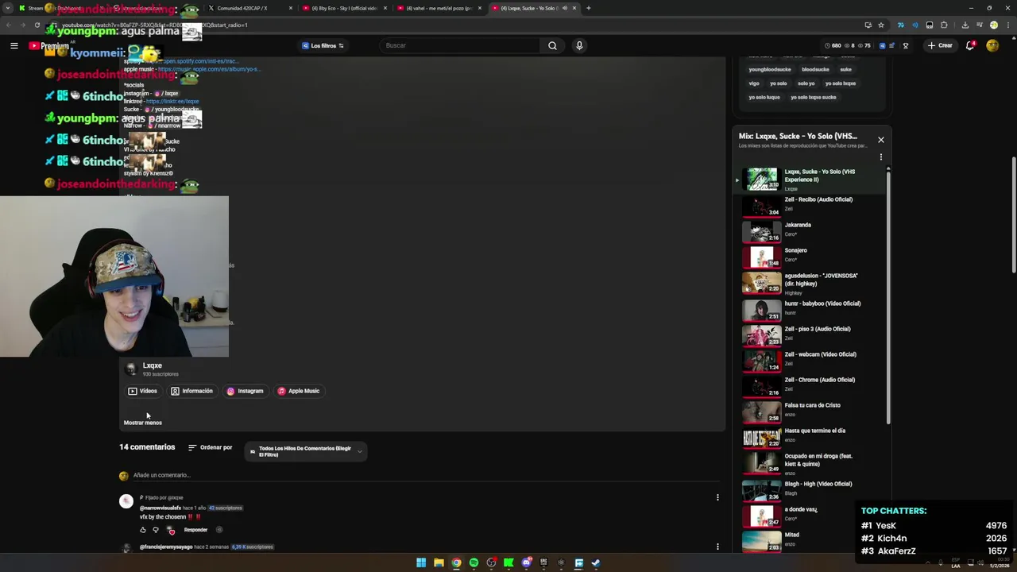Select the 'yo solo lxqxe sucke' tag chip
Viewport: 1017px width, 572px height.
(813, 97)
